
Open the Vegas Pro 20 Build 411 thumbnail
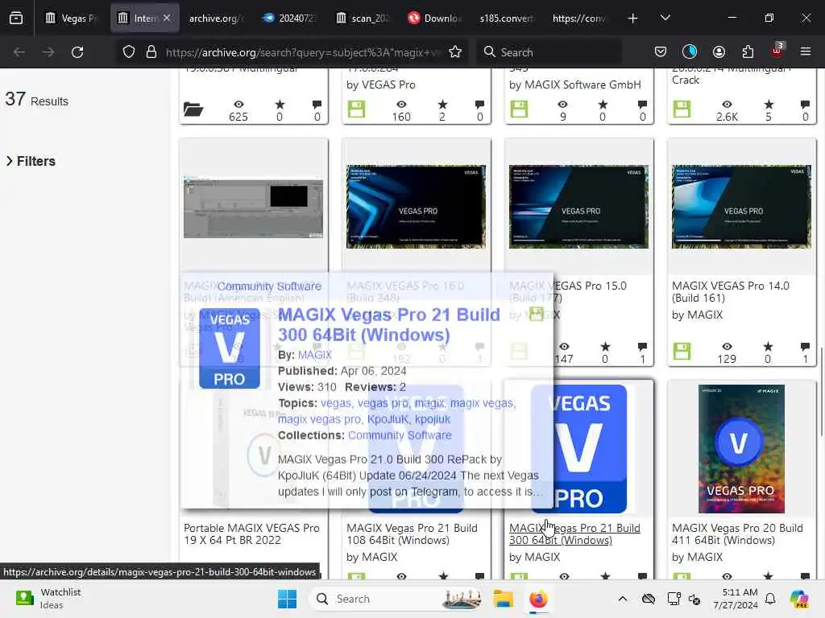(741, 449)
